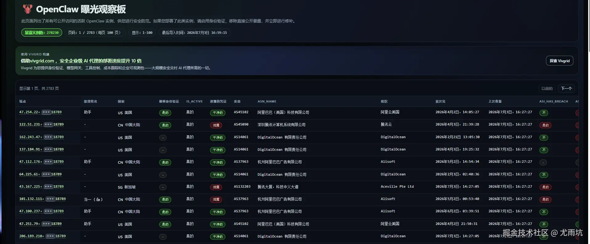Screen dimensions: 590x244
Task: Click the OpenClaw lobster logo icon
Action: pos(28,9)
